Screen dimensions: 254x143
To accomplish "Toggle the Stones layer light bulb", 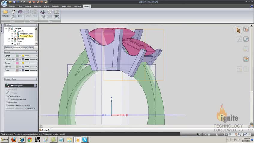I will point(23,63).
